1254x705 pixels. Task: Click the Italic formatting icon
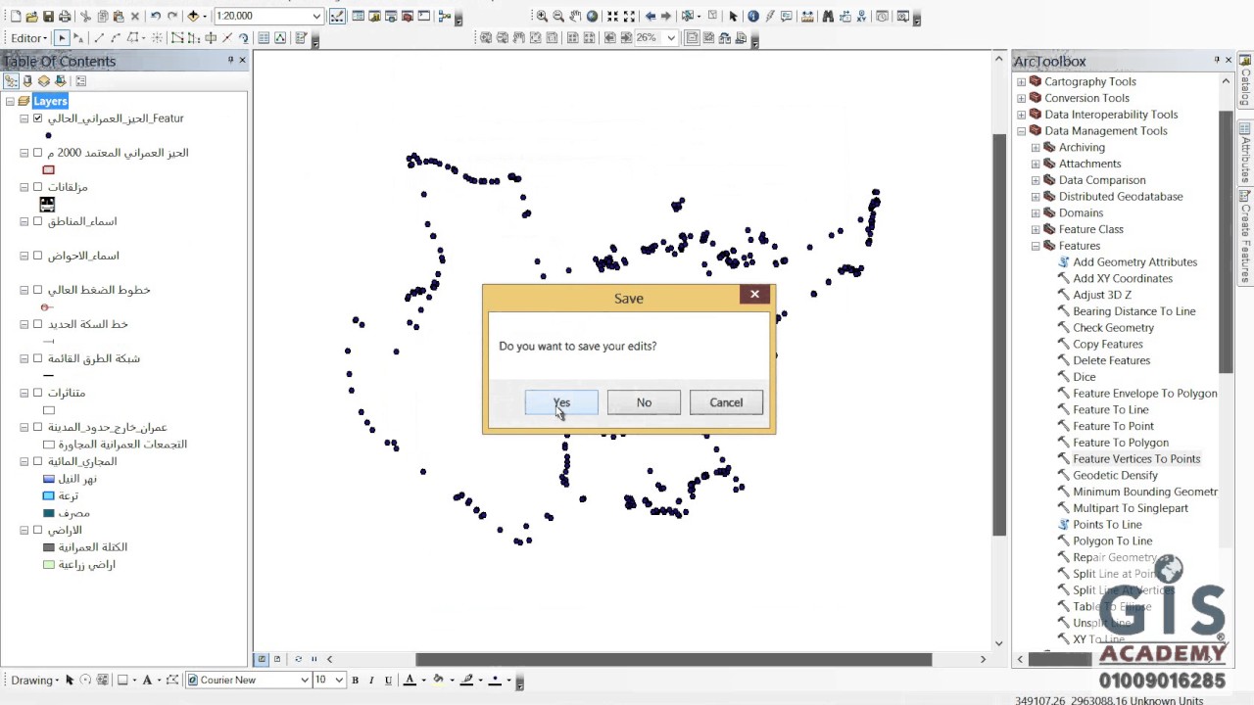371,680
